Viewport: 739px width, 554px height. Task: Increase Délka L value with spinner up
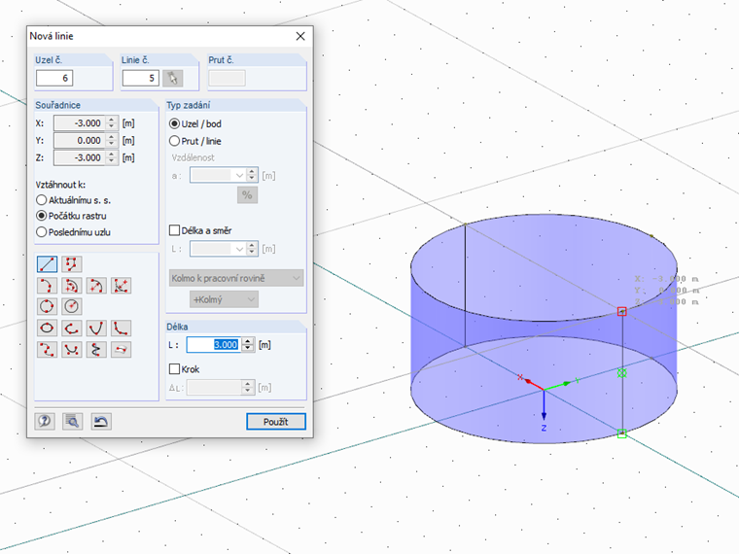[x=248, y=341]
